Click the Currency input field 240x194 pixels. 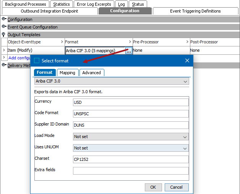coord(131,102)
